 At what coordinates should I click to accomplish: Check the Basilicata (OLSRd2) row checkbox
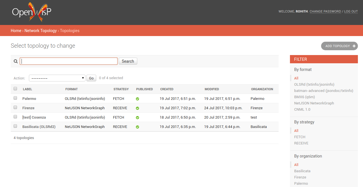(x=15, y=126)
